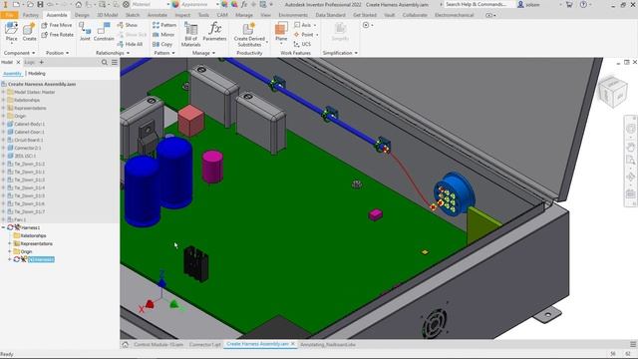Viewport: 638px width, 359px height.
Task: Click the Place component tool
Action: point(11,32)
